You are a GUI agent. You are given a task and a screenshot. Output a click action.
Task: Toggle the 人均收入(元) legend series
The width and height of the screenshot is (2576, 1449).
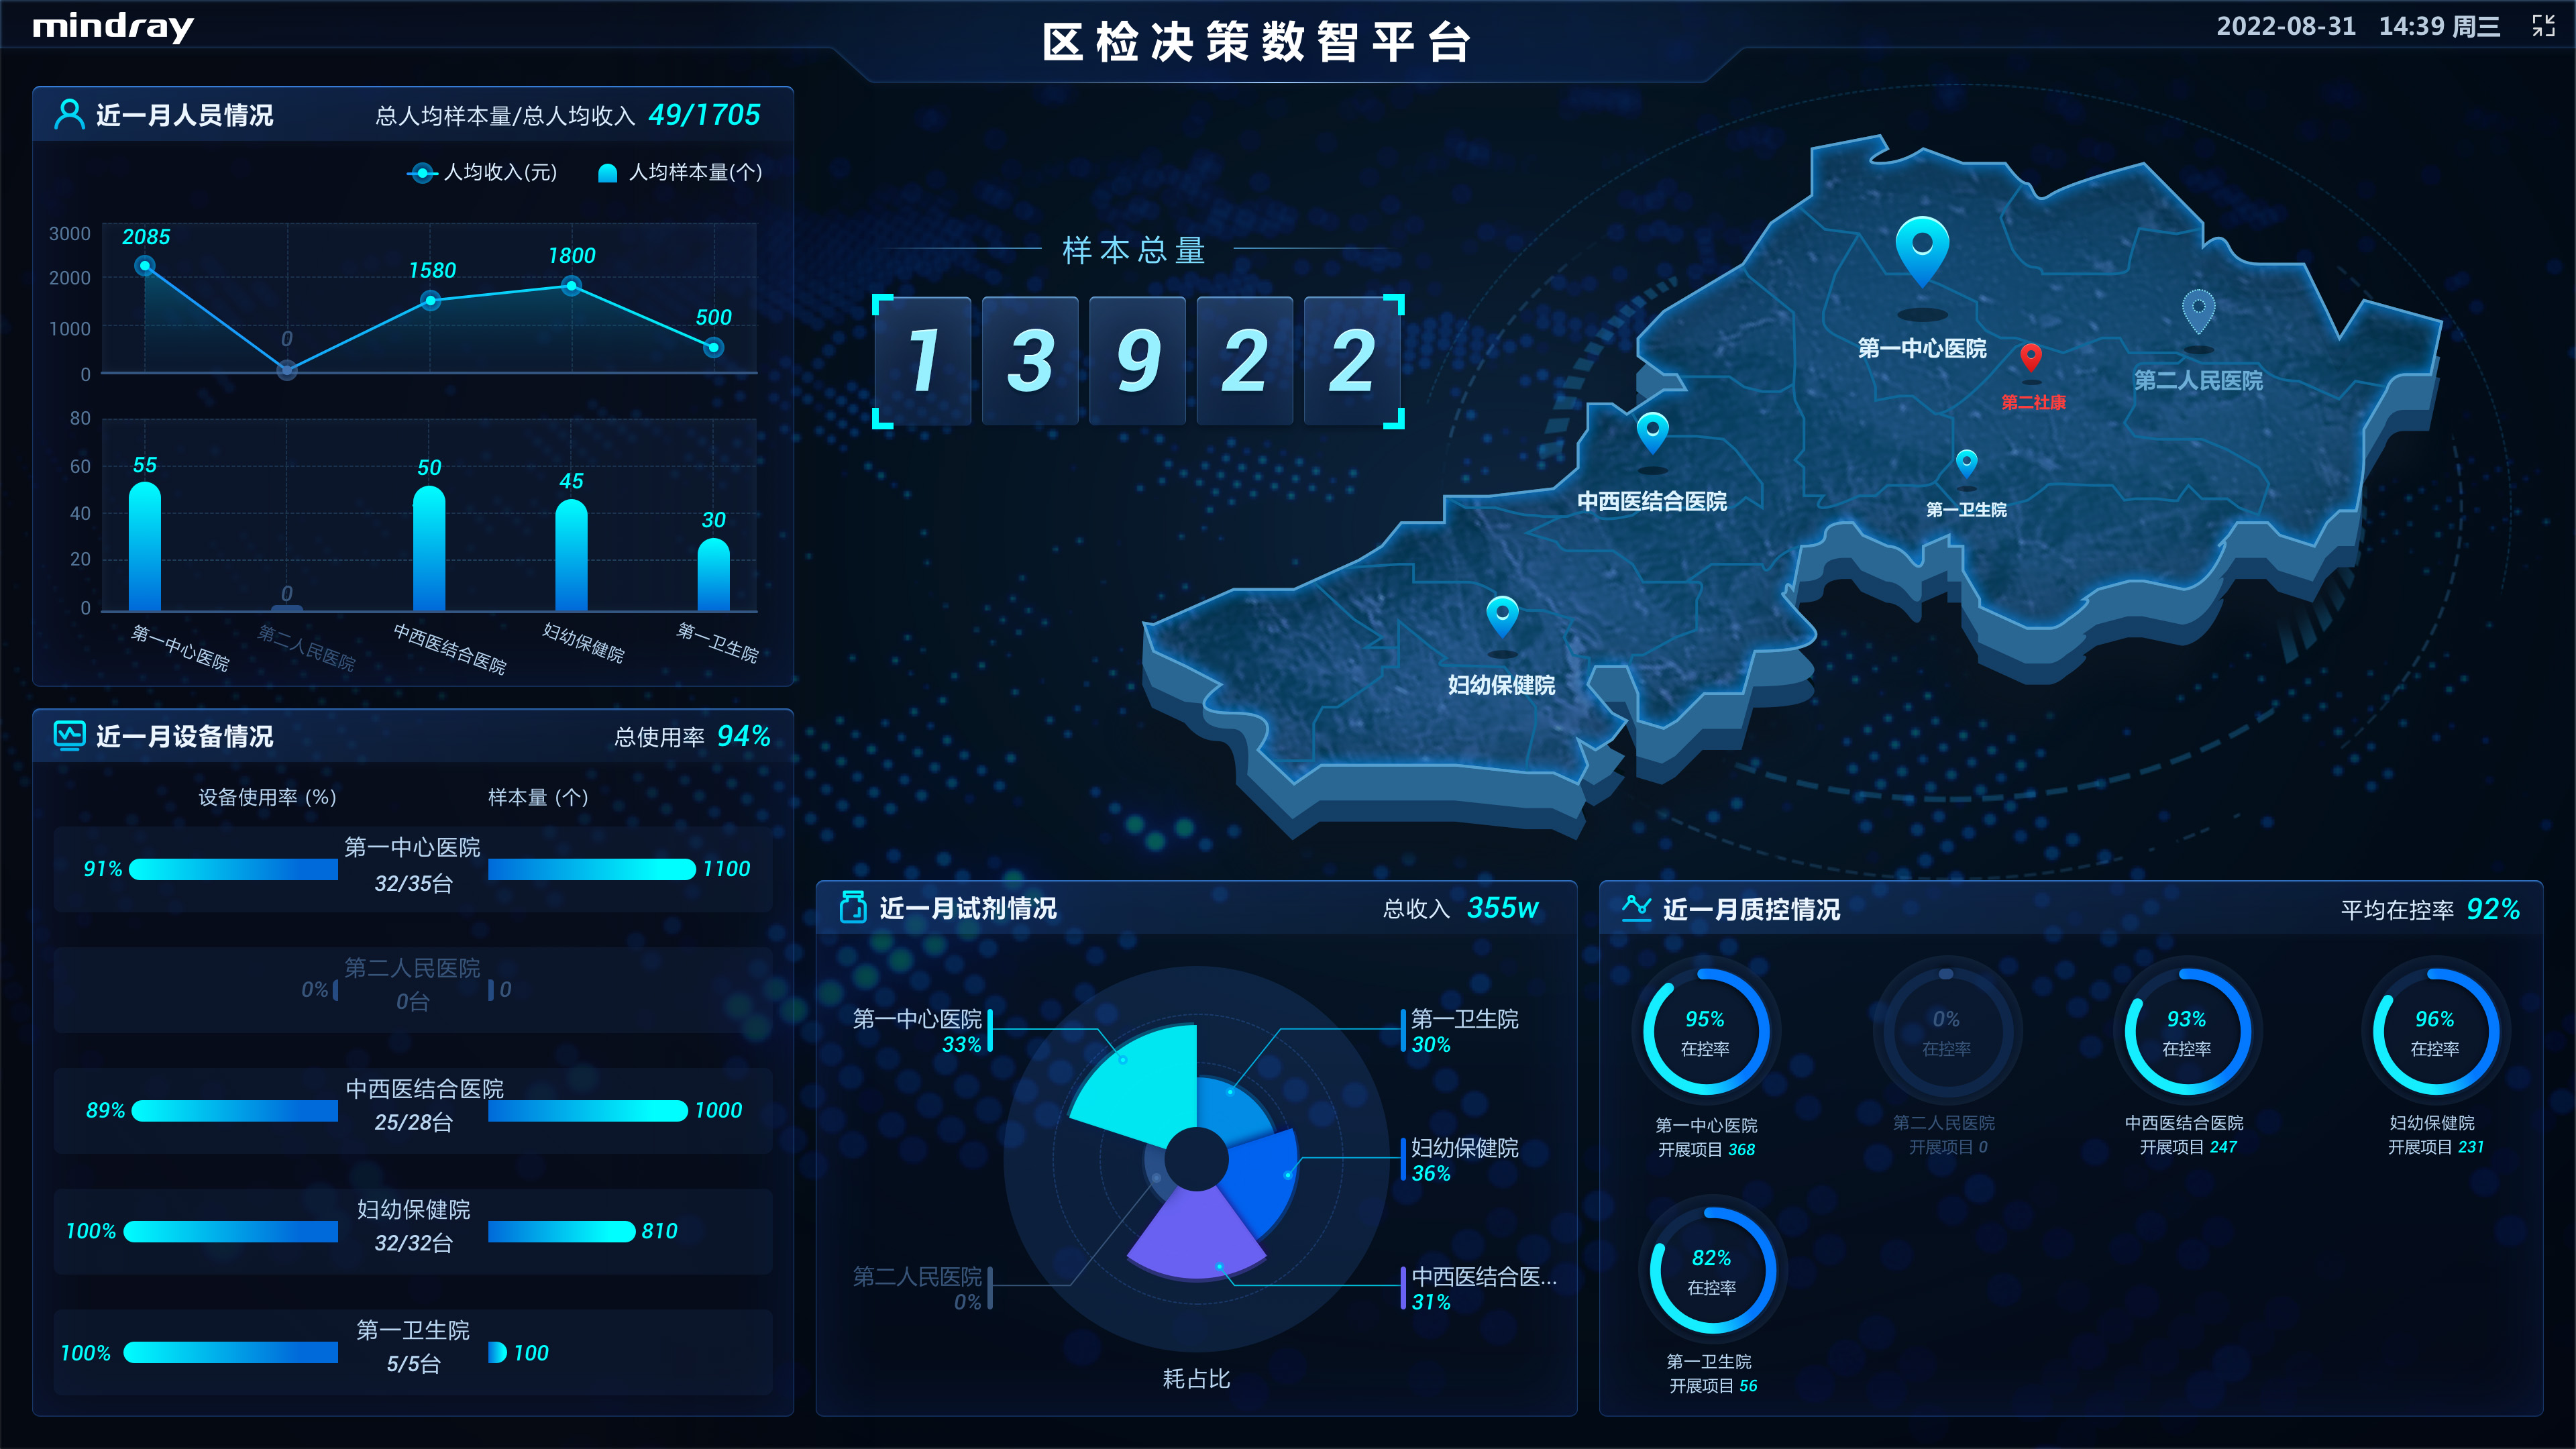482,173
